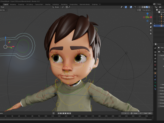Toggle auto keying in timeline

(54, 113)
